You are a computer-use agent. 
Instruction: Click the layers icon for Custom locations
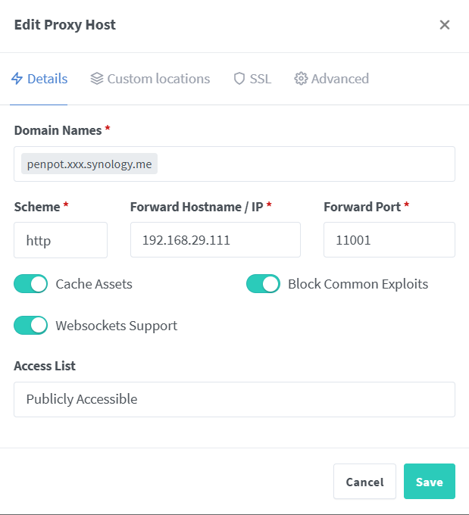click(96, 79)
